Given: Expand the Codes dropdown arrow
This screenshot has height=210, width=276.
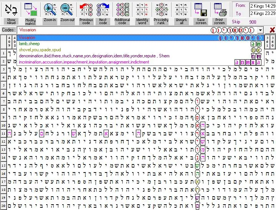Looking at the screenshot, I should pos(260,30).
